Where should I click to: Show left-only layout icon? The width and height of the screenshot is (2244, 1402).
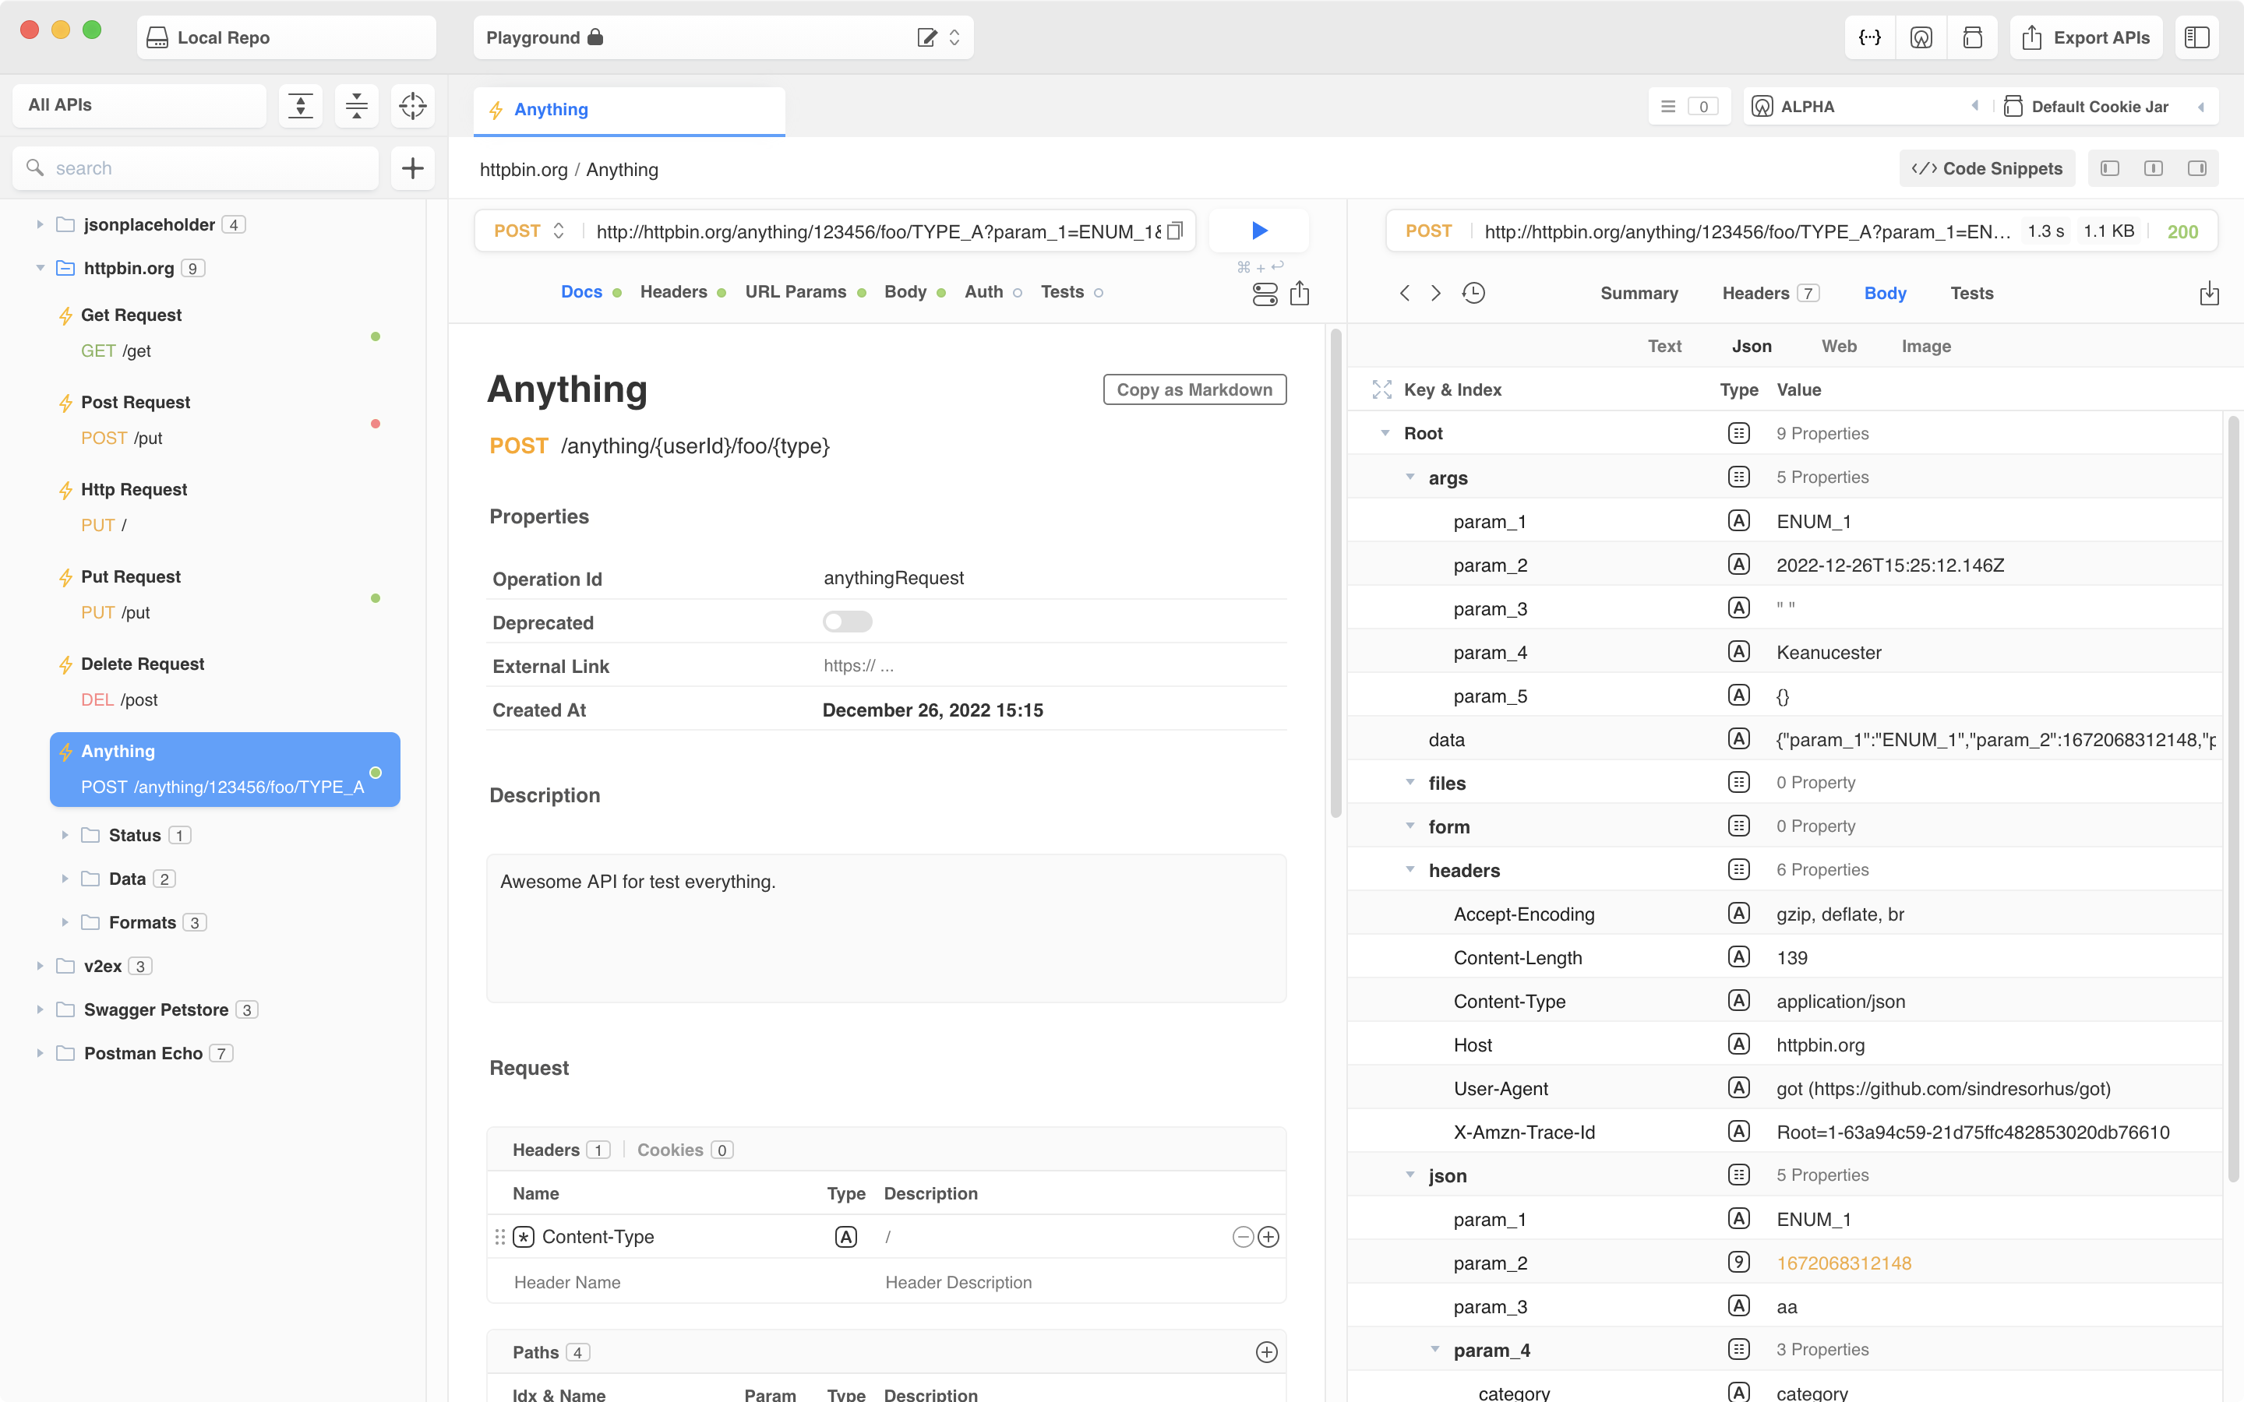click(2111, 167)
